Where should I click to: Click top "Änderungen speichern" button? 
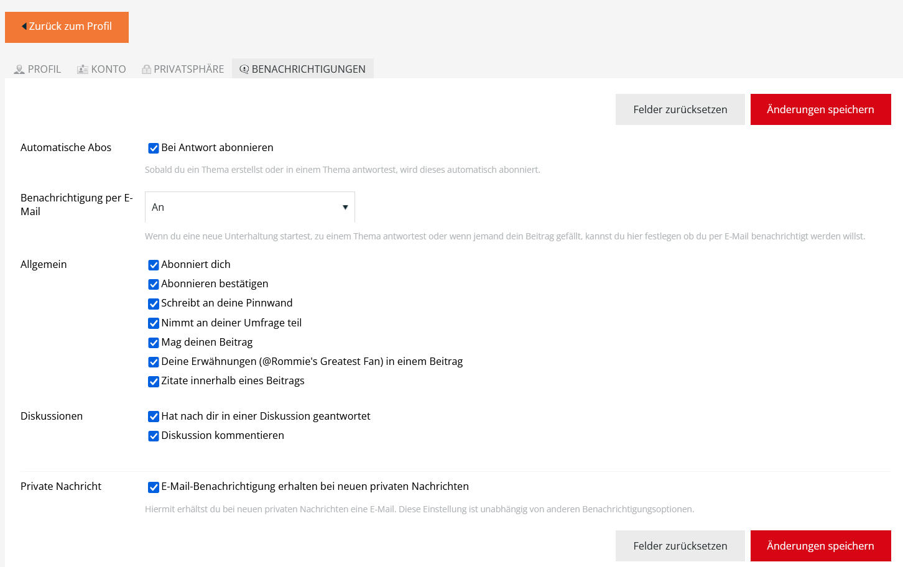(x=820, y=109)
